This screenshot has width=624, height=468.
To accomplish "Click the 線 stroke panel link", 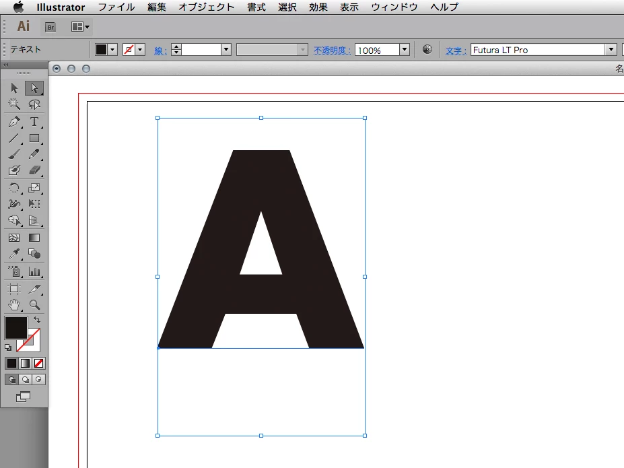I will click(160, 51).
